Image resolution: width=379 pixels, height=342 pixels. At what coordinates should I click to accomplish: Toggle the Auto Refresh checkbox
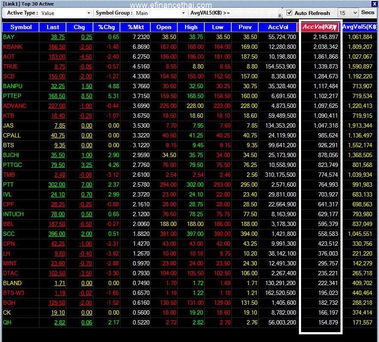click(x=289, y=12)
